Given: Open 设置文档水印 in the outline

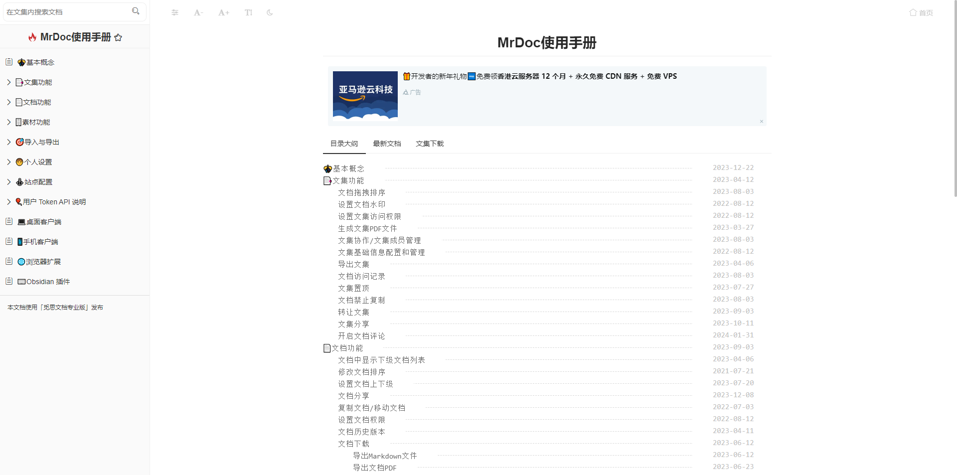Looking at the screenshot, I should coord(362,204).
